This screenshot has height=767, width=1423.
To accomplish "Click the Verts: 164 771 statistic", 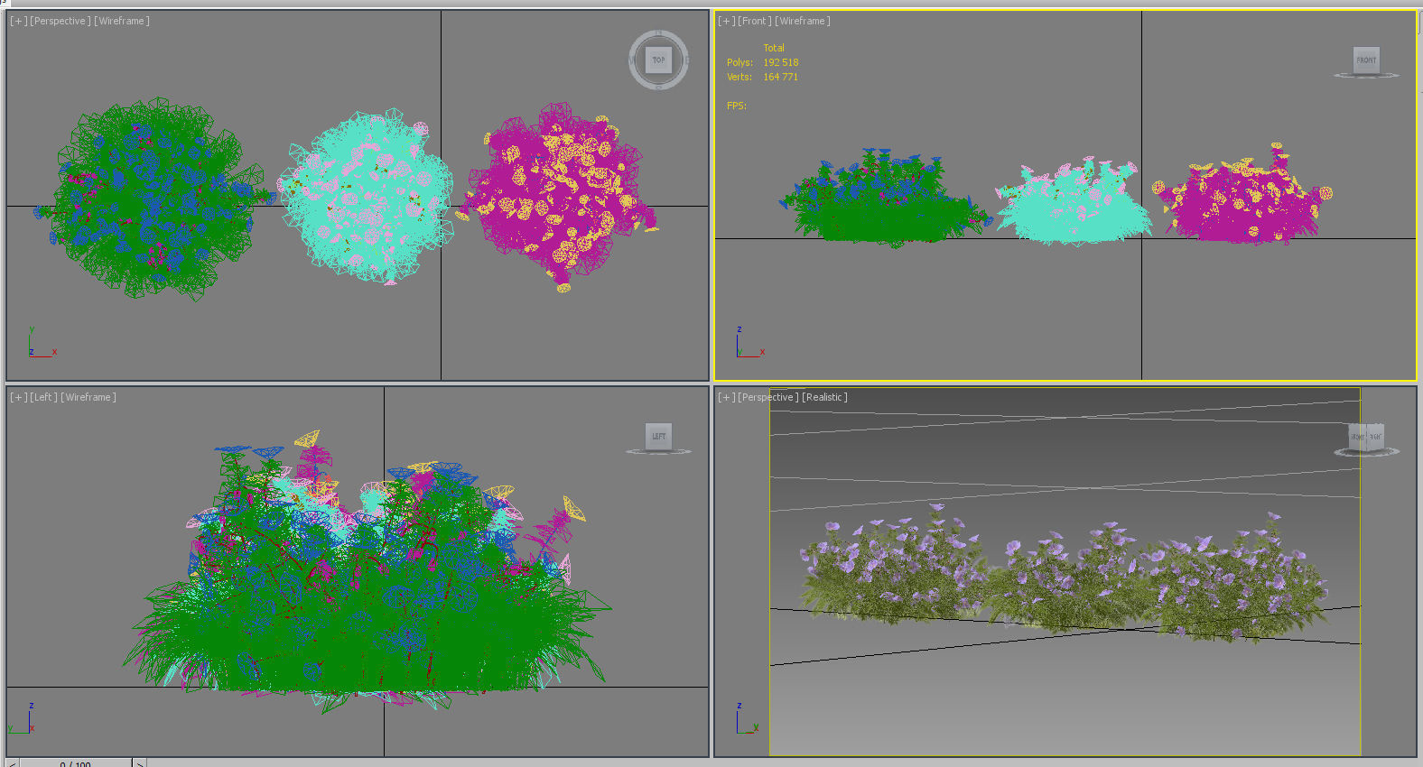I will 763,77.
